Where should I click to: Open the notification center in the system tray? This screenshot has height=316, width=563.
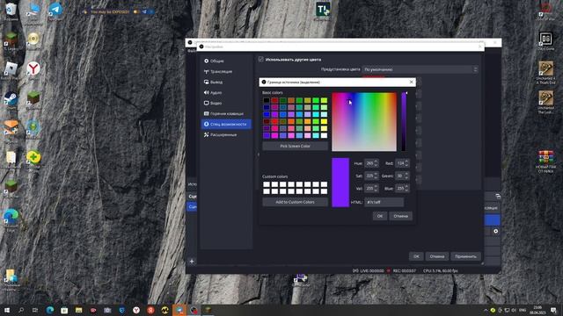[x=553, y=310]
